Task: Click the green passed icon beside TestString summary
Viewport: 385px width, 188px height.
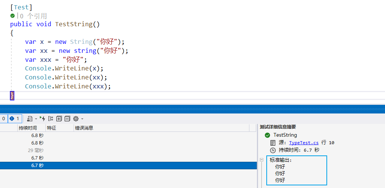Action: click(267, 135)
